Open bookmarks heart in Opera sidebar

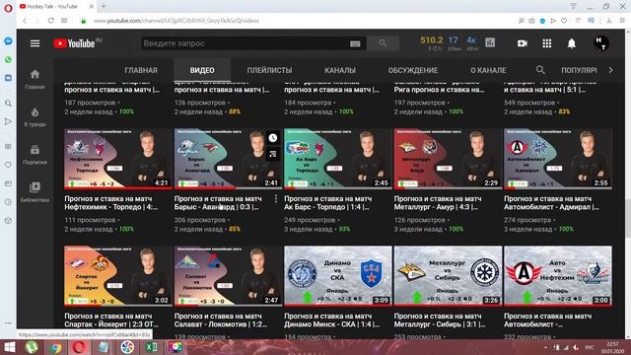coord(8,165)
